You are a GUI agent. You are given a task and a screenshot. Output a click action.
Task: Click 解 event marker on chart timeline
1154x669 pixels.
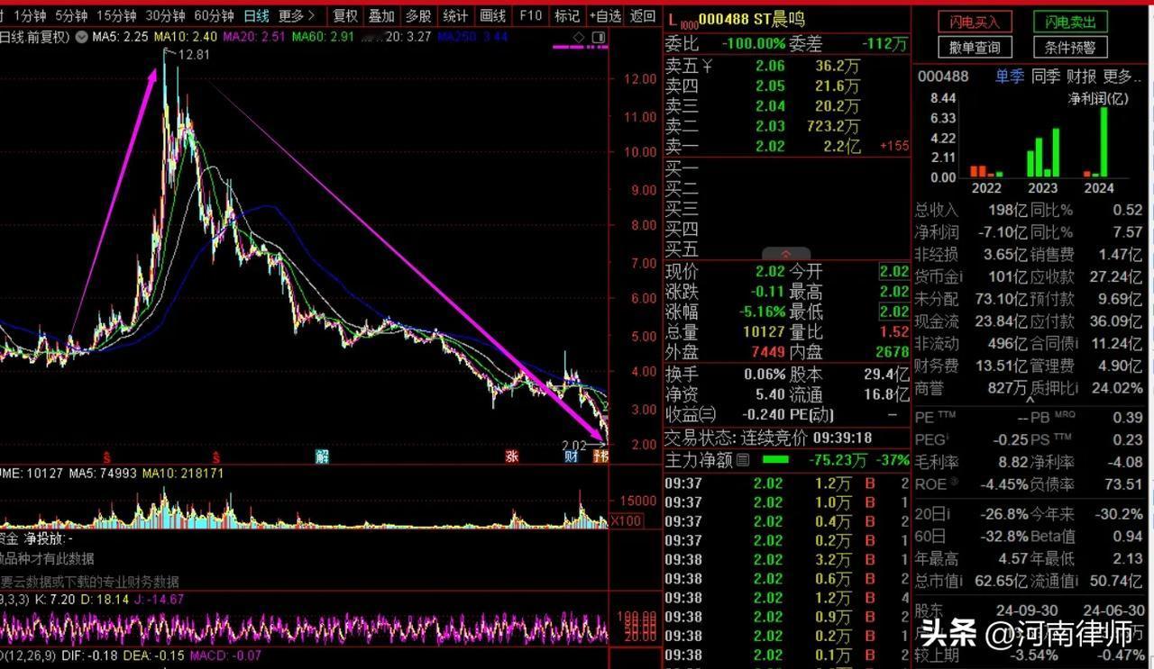click(322, 457)
